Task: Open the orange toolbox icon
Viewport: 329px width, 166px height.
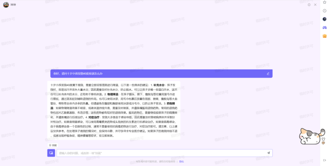Action: 325,36
